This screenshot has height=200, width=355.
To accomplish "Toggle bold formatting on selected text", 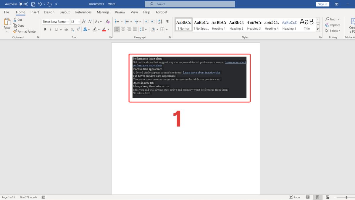I will [x=45, y=29].
